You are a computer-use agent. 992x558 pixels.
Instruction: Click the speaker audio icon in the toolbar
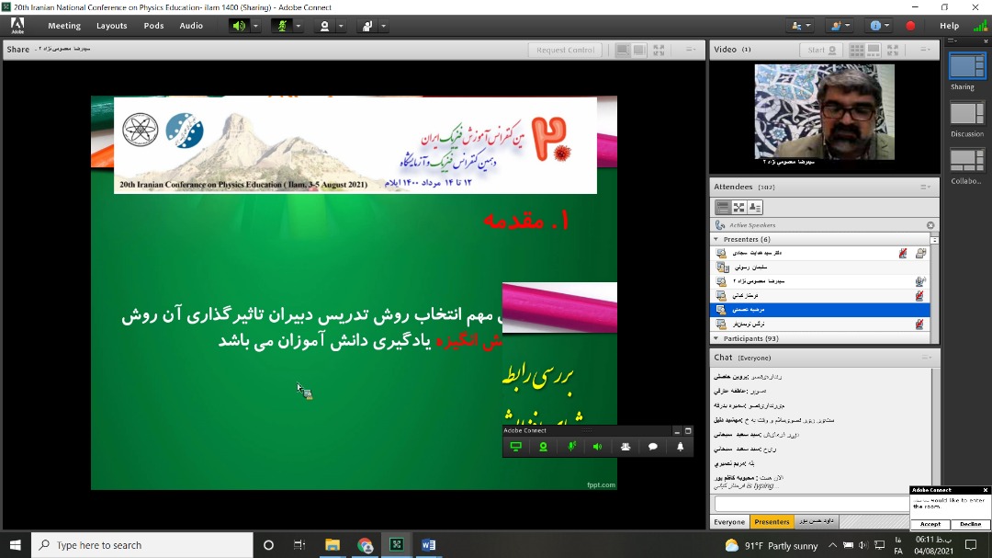(238, 25)
